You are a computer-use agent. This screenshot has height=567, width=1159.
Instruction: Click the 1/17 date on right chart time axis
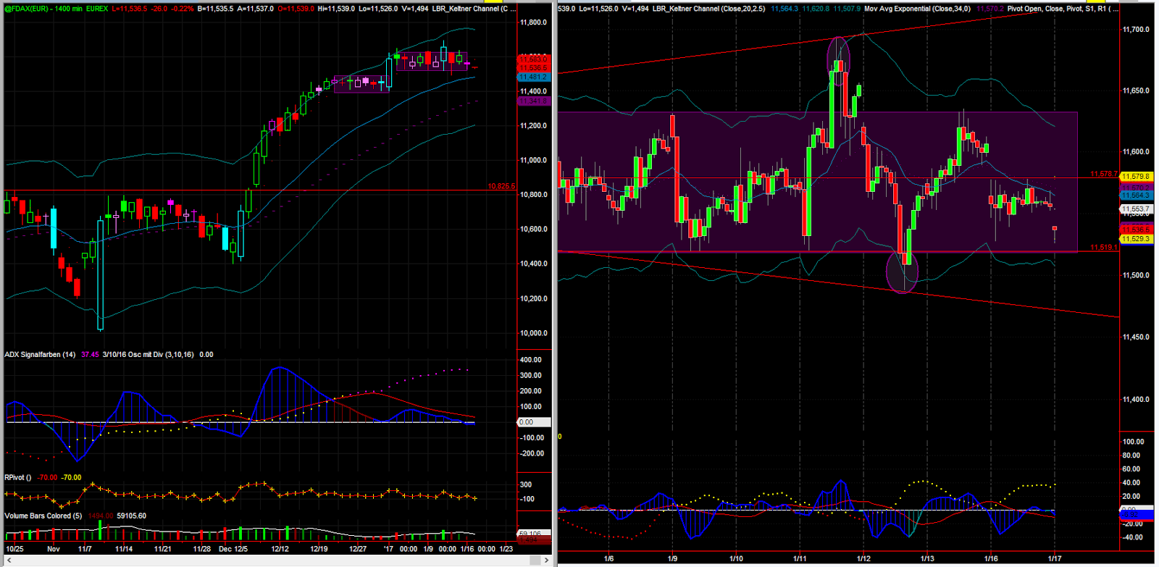(1055, 559)
